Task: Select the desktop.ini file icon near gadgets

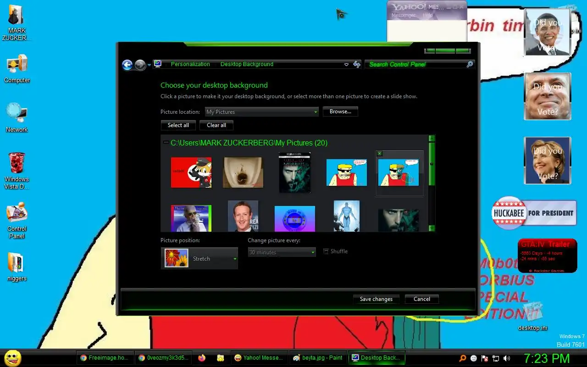Action: coord(532,317)
